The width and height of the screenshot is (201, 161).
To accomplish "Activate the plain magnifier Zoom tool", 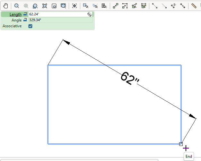I will coord(17,6).
